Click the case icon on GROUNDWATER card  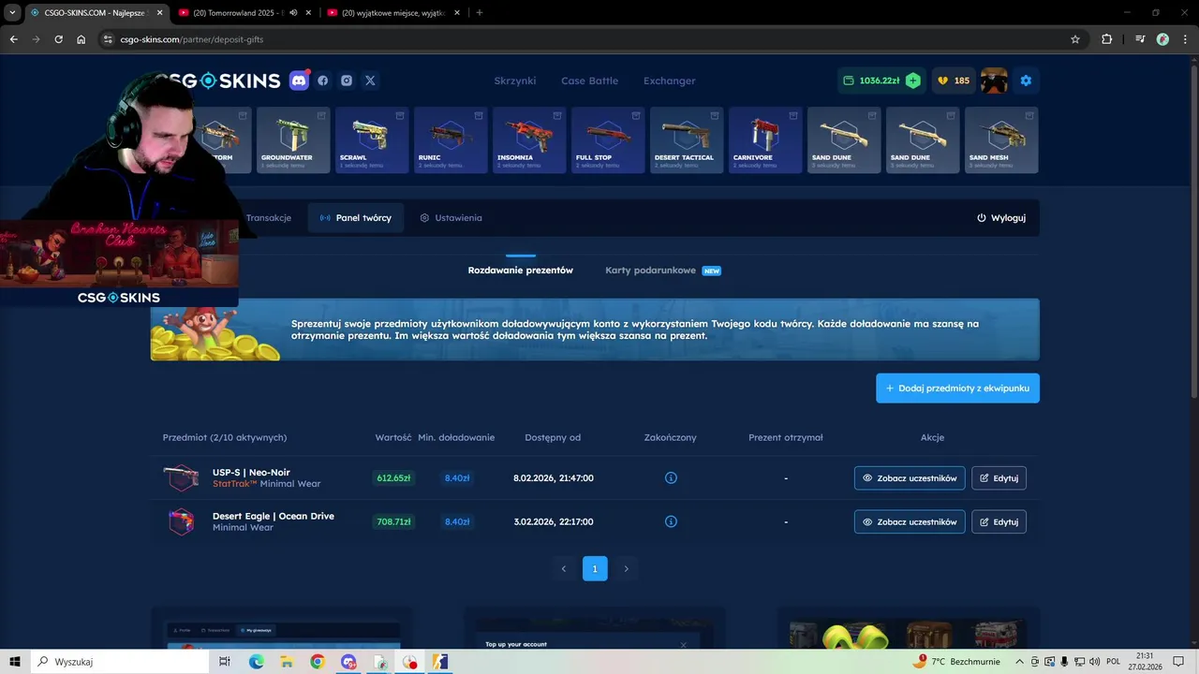(321, 115)
